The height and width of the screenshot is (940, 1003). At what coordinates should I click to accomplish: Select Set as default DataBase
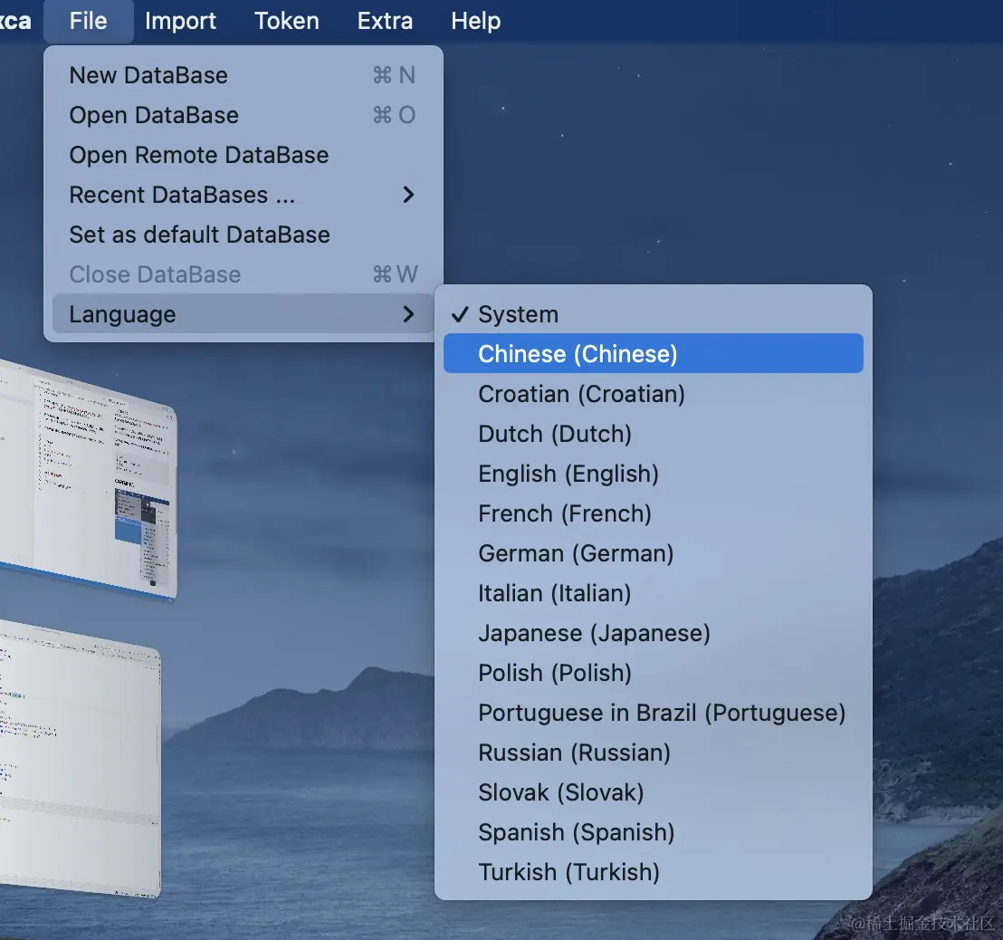[244, 235]
